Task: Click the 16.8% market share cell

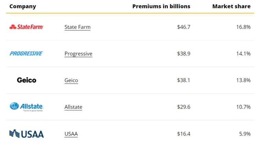Action: [x=243, y=27]
